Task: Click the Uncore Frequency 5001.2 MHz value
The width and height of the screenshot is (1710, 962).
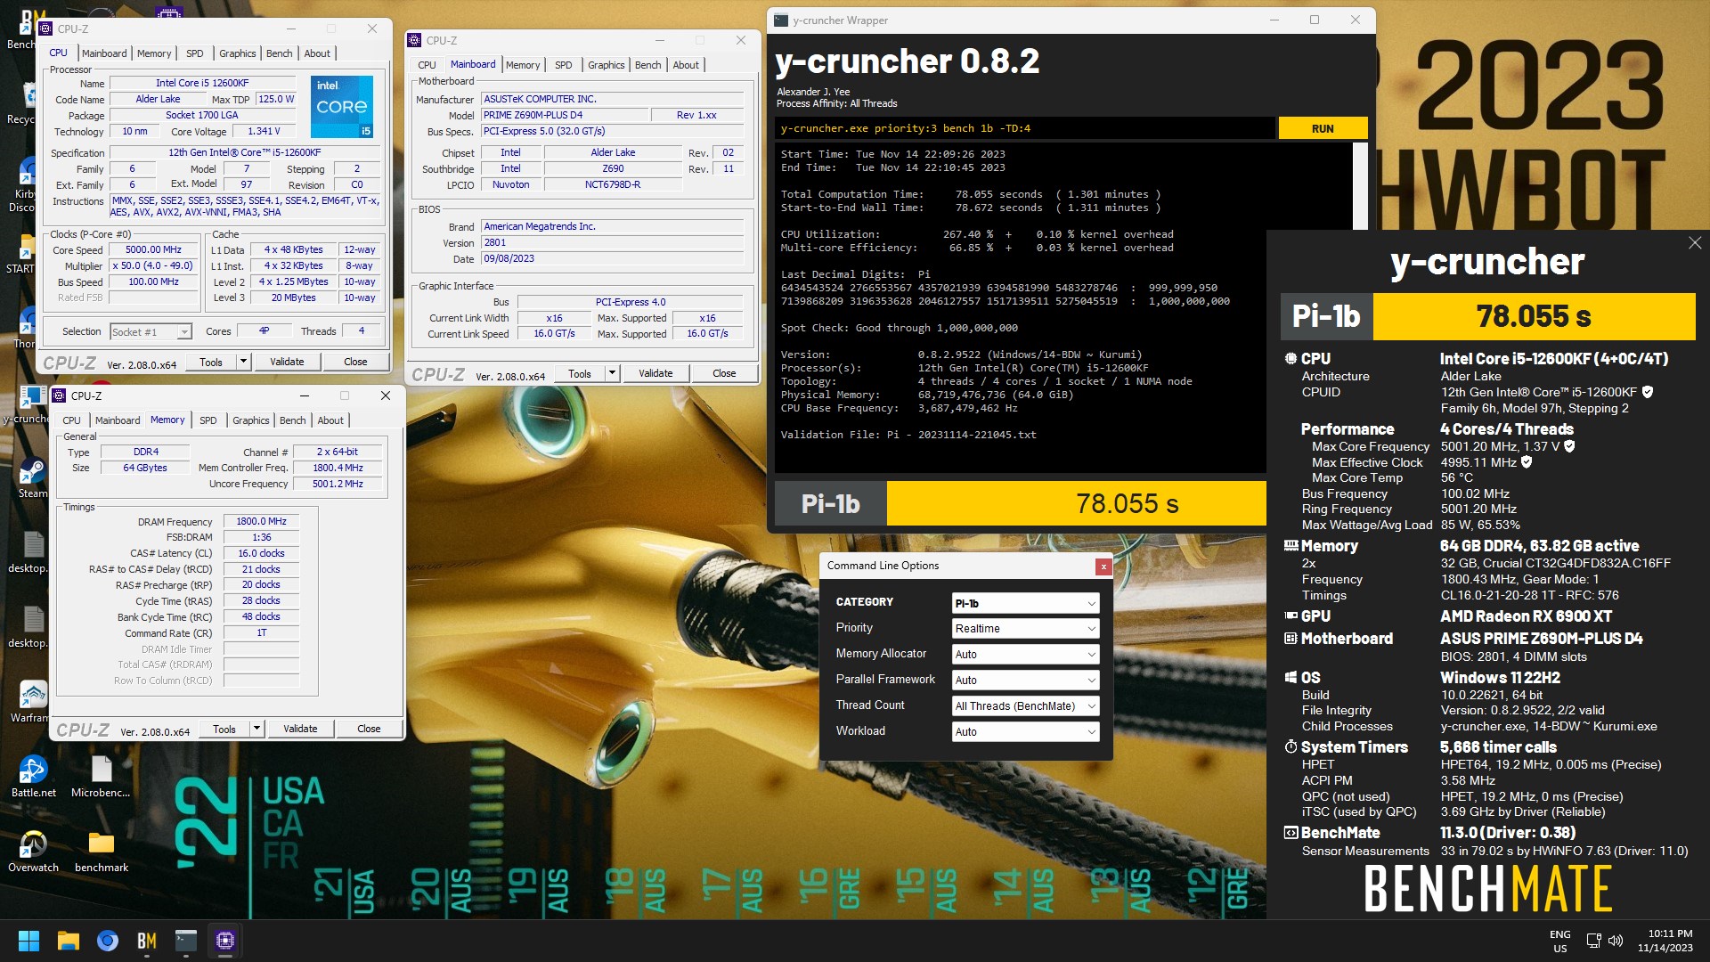Action: [338, 484]
